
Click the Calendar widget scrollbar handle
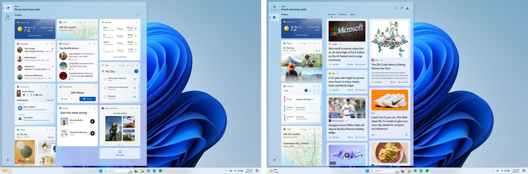click(321, 108)
